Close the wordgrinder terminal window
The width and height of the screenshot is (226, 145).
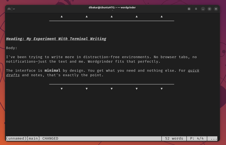[216, 9]
